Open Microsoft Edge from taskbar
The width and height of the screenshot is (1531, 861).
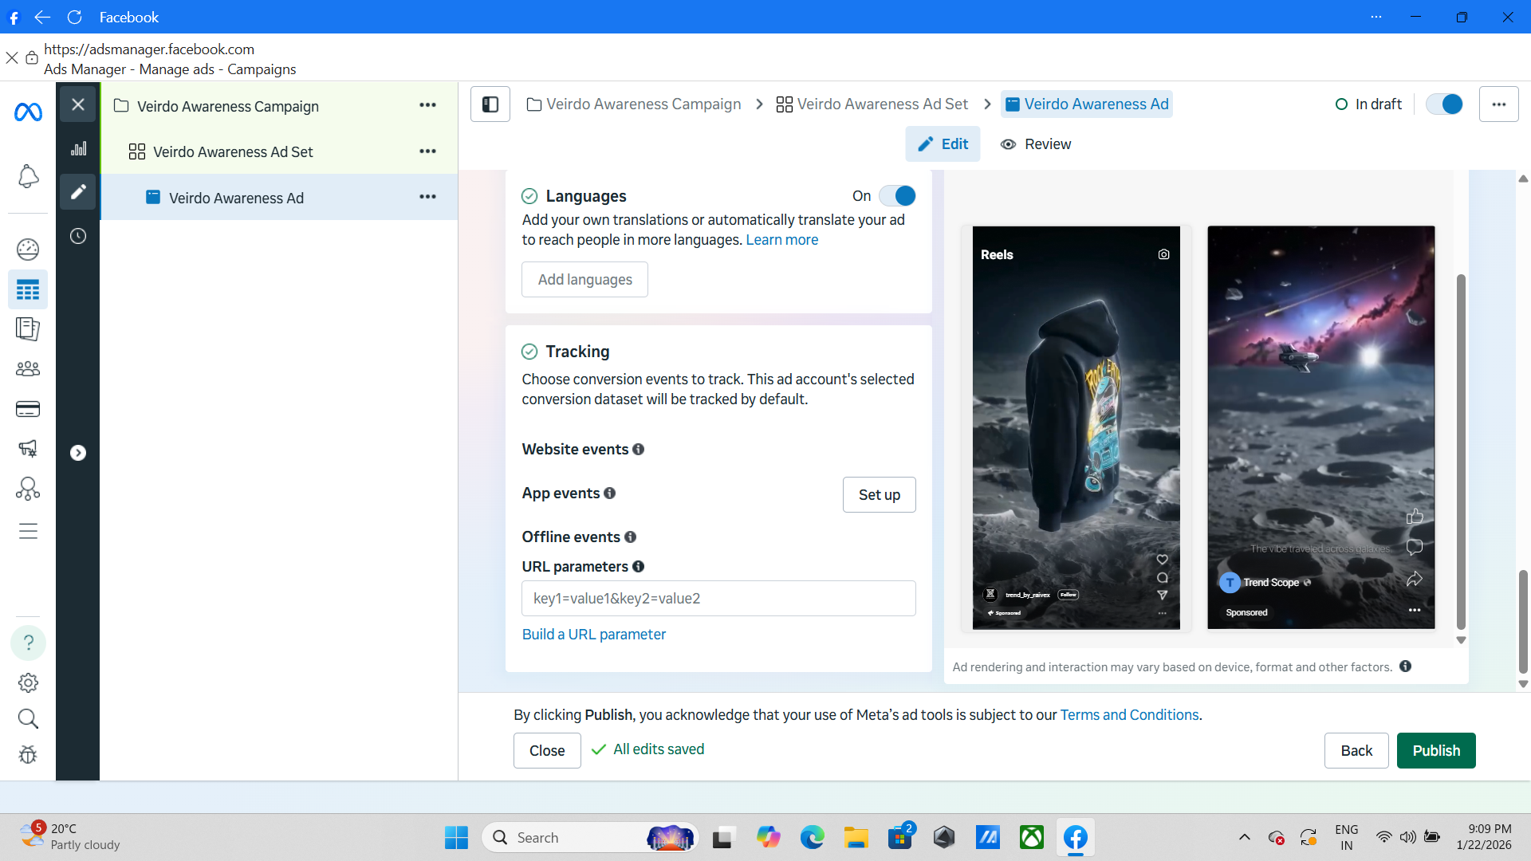click(812, 838)
